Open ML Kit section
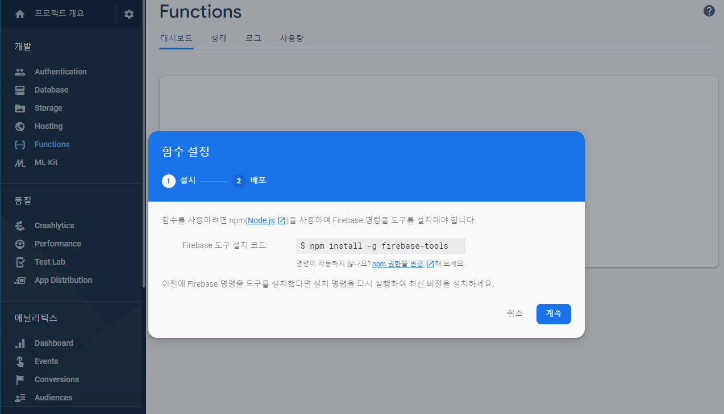This screenshot has height=414, width=724. [x=46, y=162]
